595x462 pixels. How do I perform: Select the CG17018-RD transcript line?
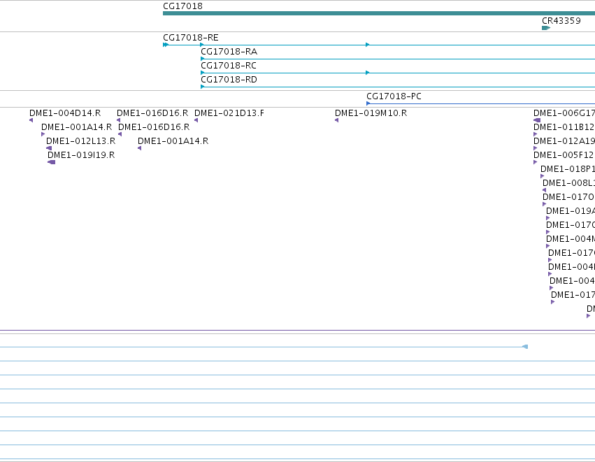coord(398,87)
